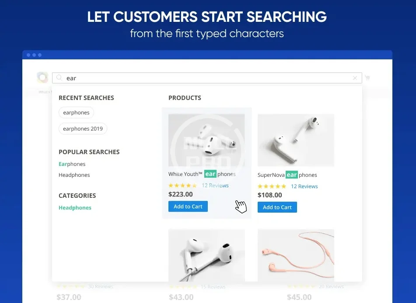The width and height of the screenshot is (416, 303).
Task: Add SuperNova earphones to cart
Action: (277, 207)
